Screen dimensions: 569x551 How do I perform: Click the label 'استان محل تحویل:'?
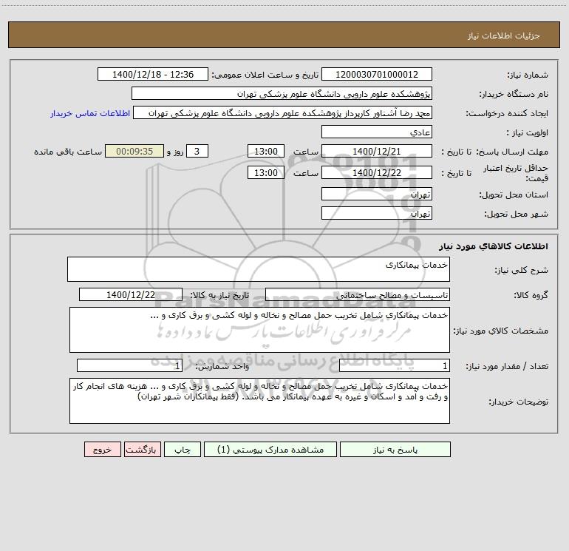tap(514, 195)
